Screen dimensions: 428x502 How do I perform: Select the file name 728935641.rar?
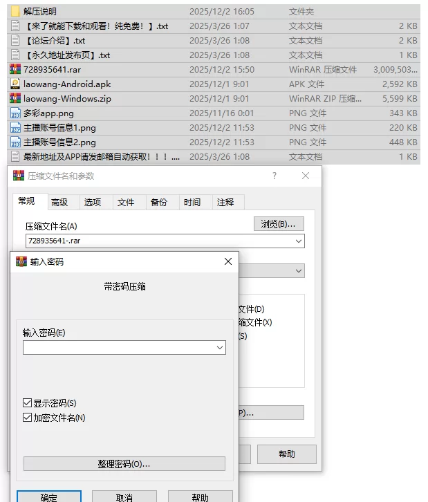pos(52,69)
